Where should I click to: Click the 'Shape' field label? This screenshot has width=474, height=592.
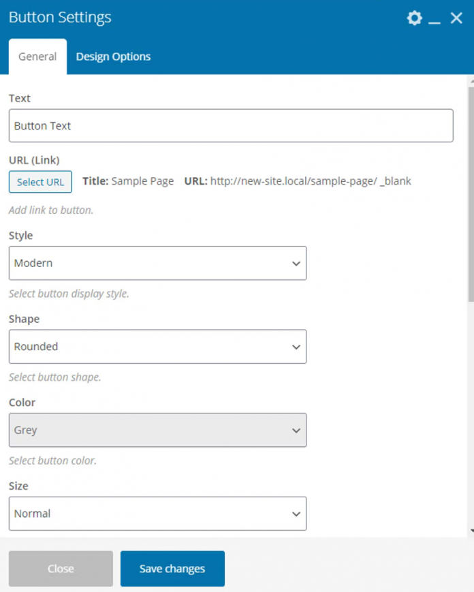point(24,319)
